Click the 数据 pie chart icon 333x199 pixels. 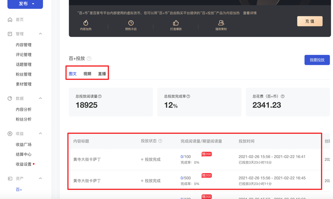point(10,98)
